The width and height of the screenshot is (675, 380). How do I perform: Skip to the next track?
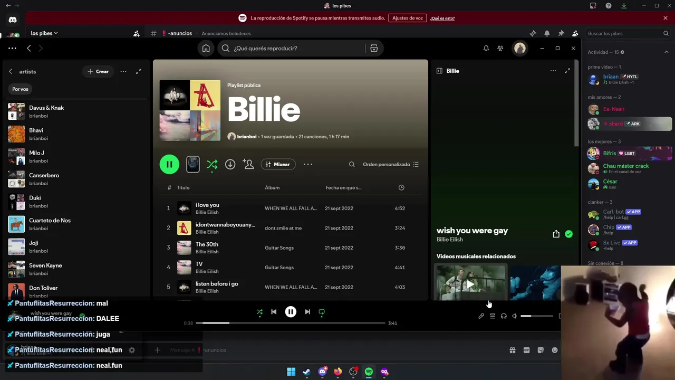click(307, 312)
